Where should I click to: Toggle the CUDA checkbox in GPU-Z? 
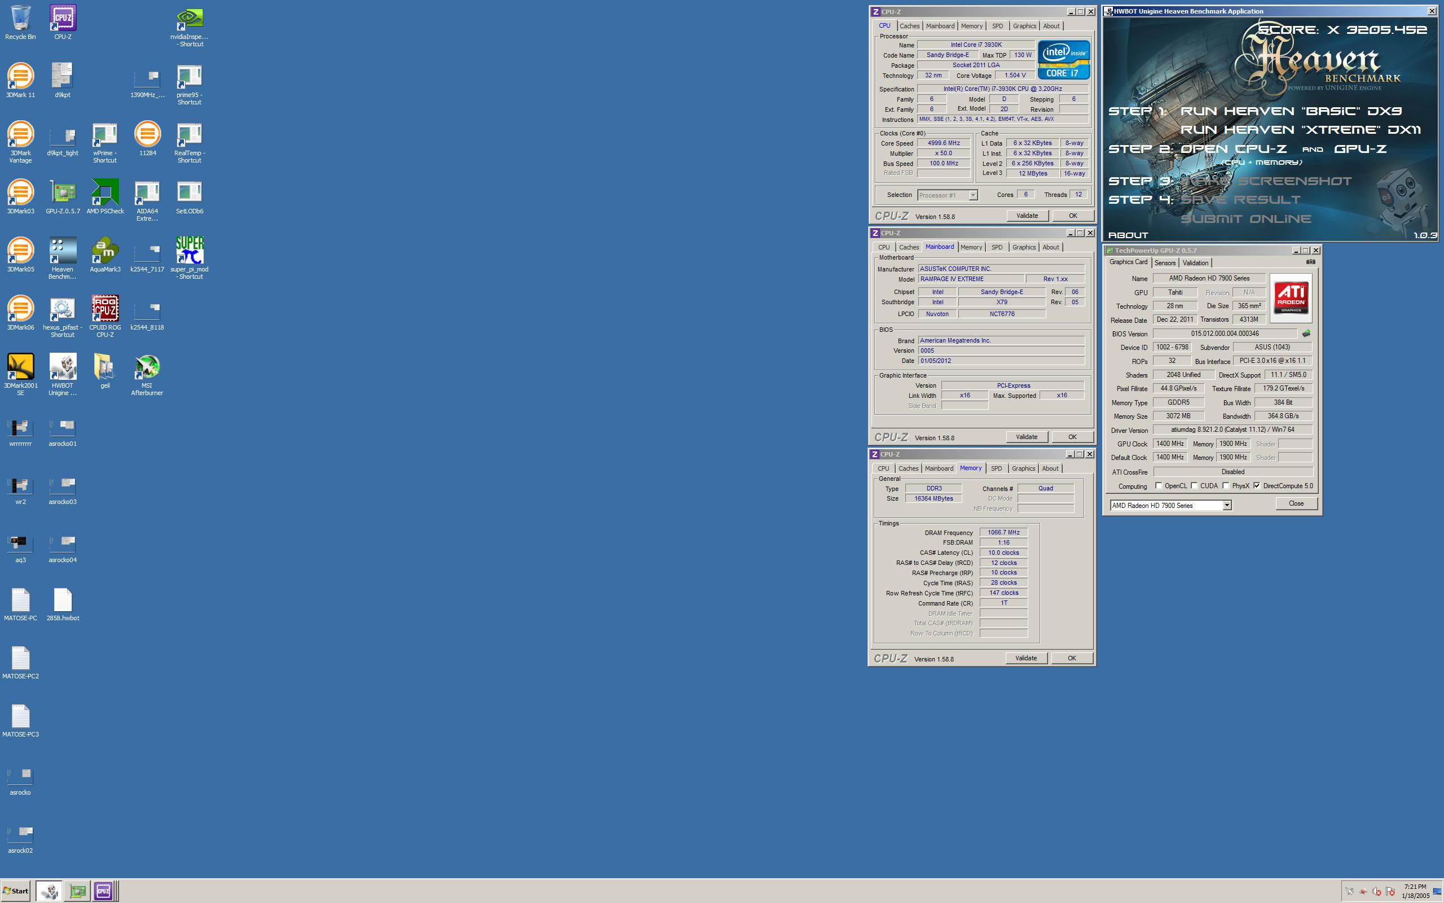(1195, 485)
